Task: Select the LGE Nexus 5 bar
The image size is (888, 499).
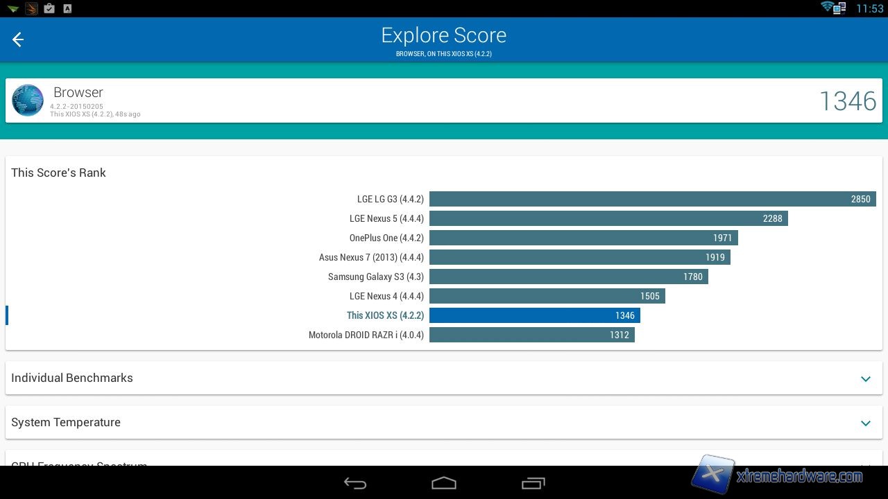Action: pyautogui.click(x=608, y=218)
